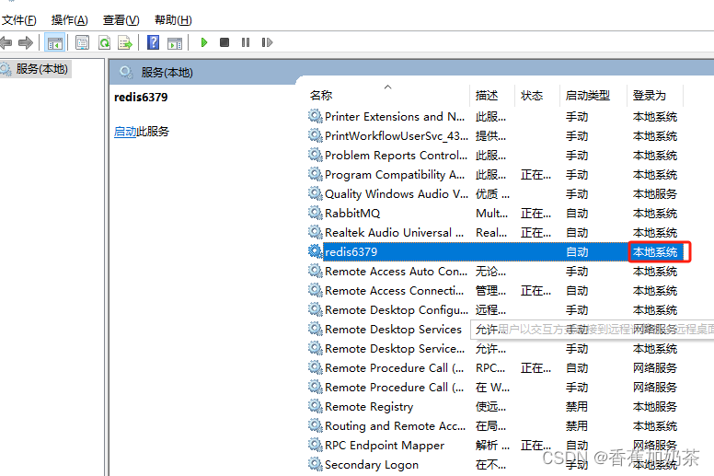The height and width of the screenshot is (476, 714).
Task: Select the Quality Windows Audio V... service
Action: click(397, 194)
